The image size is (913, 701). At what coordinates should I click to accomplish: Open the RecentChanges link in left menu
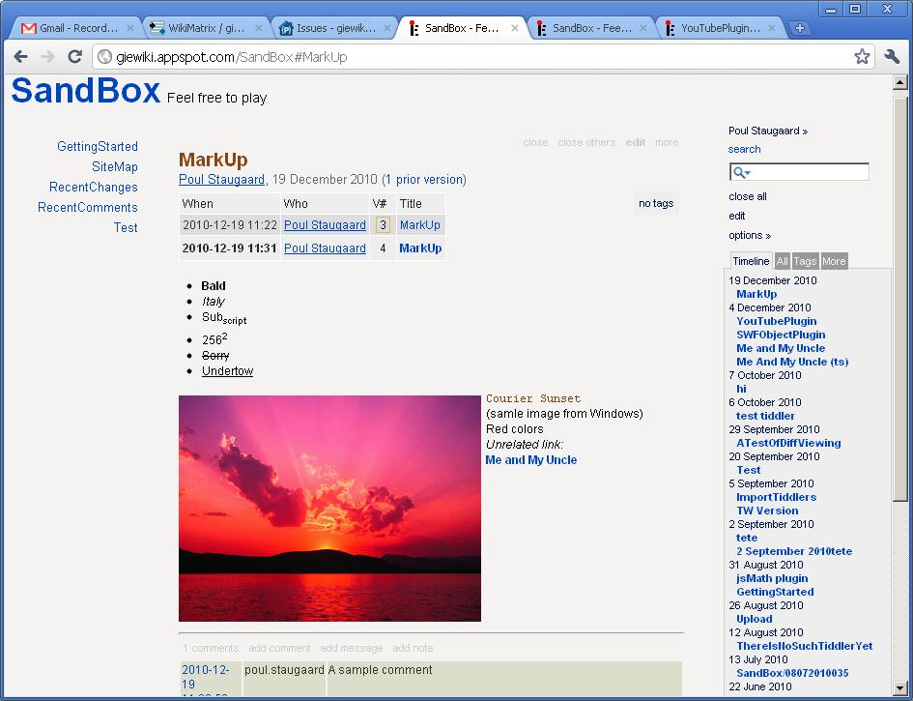tap(94, 187)
